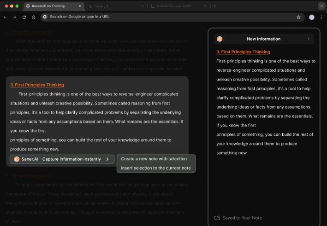This screenshot has width=327, height=226.
Task: Click the New Information title
Action: (264, 39)
